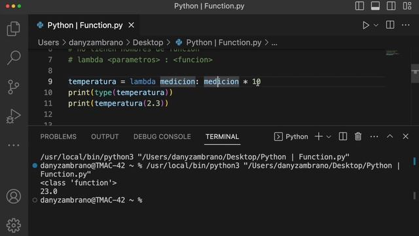Click Users breadcrumb
This screenshot has width=419, height=236.
(x=48, y=43)
